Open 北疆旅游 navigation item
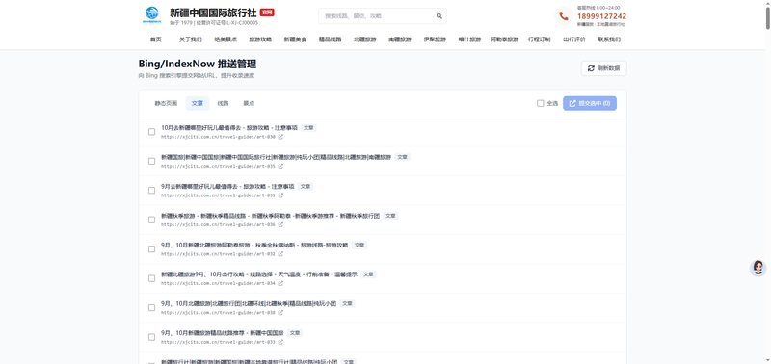The width and height of the screenshot is (771, 364). [365, 39]
